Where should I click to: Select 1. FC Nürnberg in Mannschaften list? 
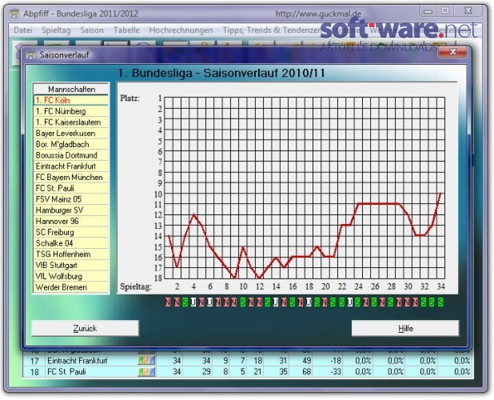[x=71, y=111]
